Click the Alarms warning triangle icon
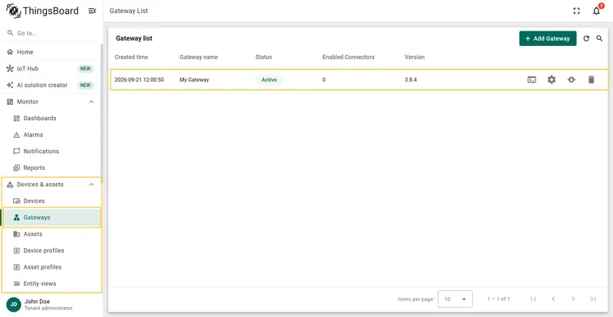 point(16,135)
